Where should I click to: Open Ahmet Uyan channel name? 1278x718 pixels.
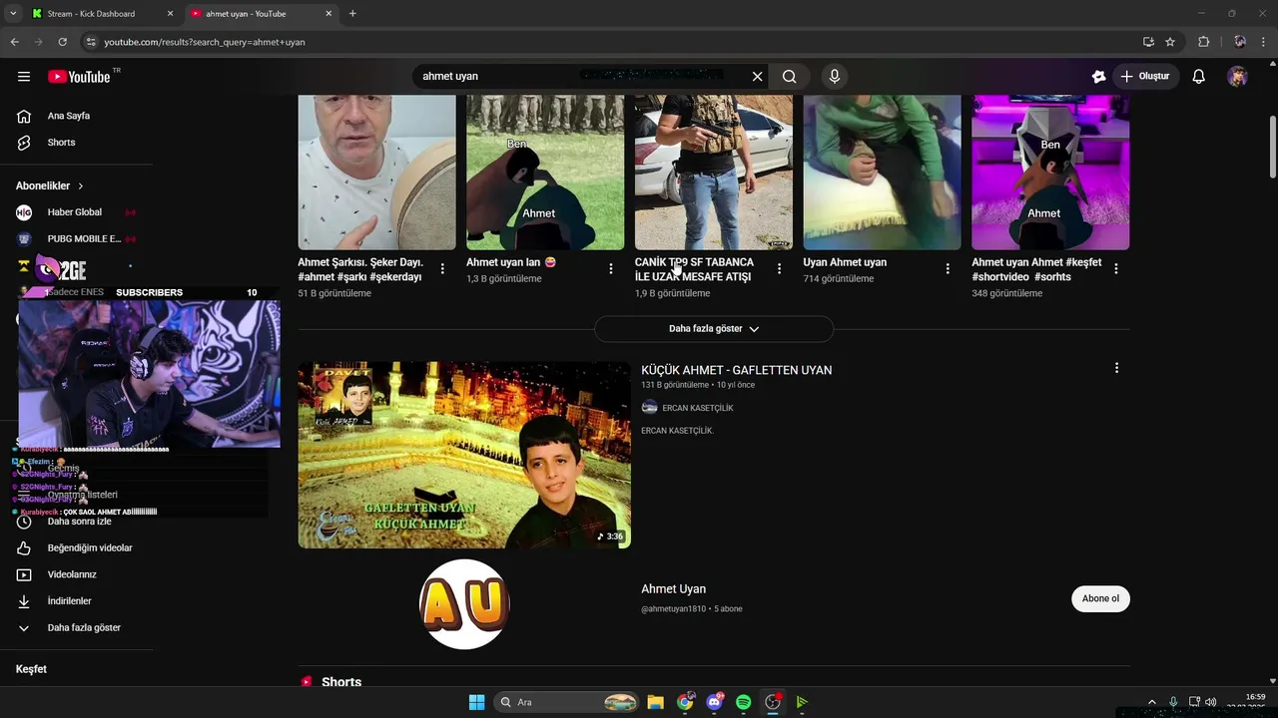click(x=673, y=589)
